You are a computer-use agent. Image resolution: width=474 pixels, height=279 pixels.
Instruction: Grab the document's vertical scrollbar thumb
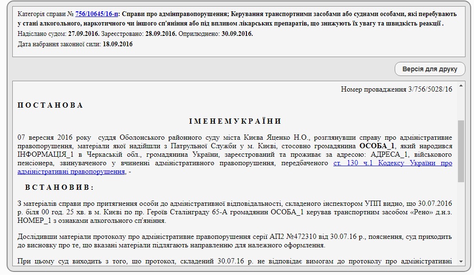(461, 151)
